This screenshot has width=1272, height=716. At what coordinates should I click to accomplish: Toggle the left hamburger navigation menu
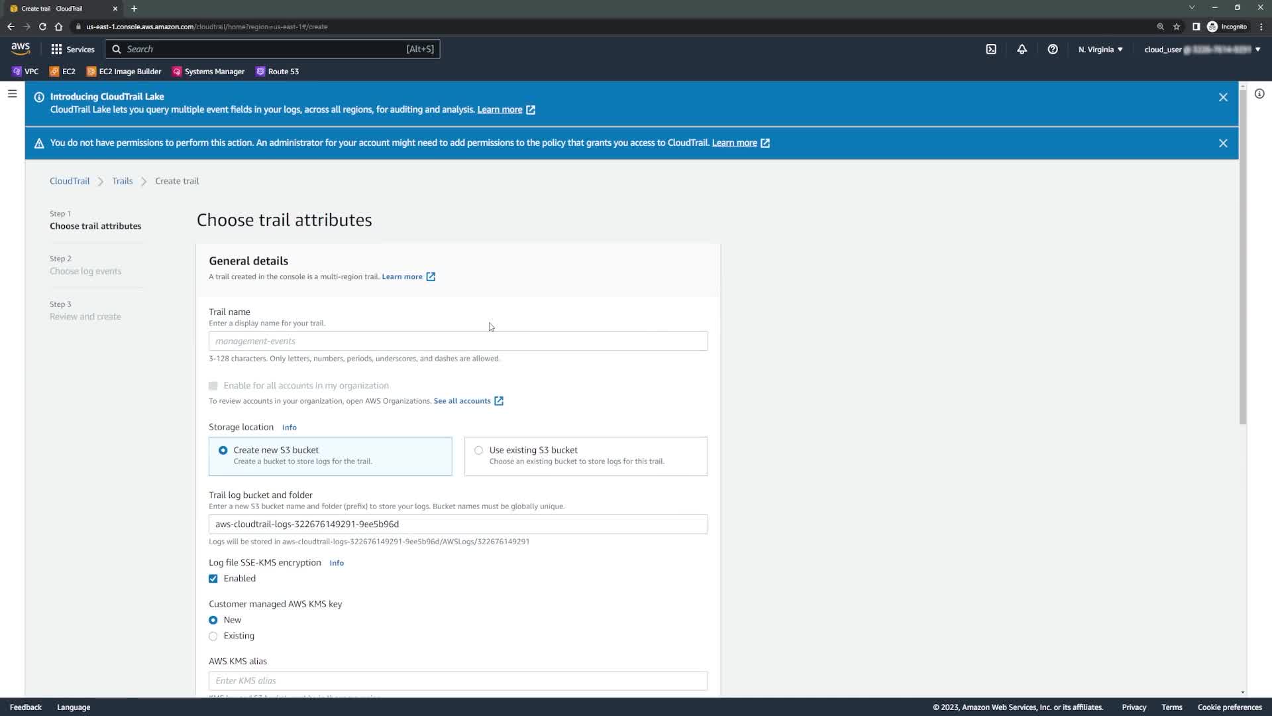pyautogui.click(x=12, y=94)
